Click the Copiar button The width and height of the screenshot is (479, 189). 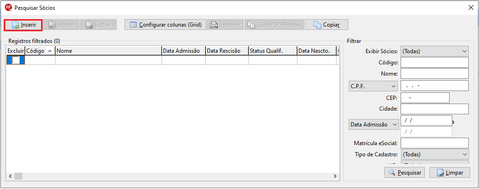326,25
